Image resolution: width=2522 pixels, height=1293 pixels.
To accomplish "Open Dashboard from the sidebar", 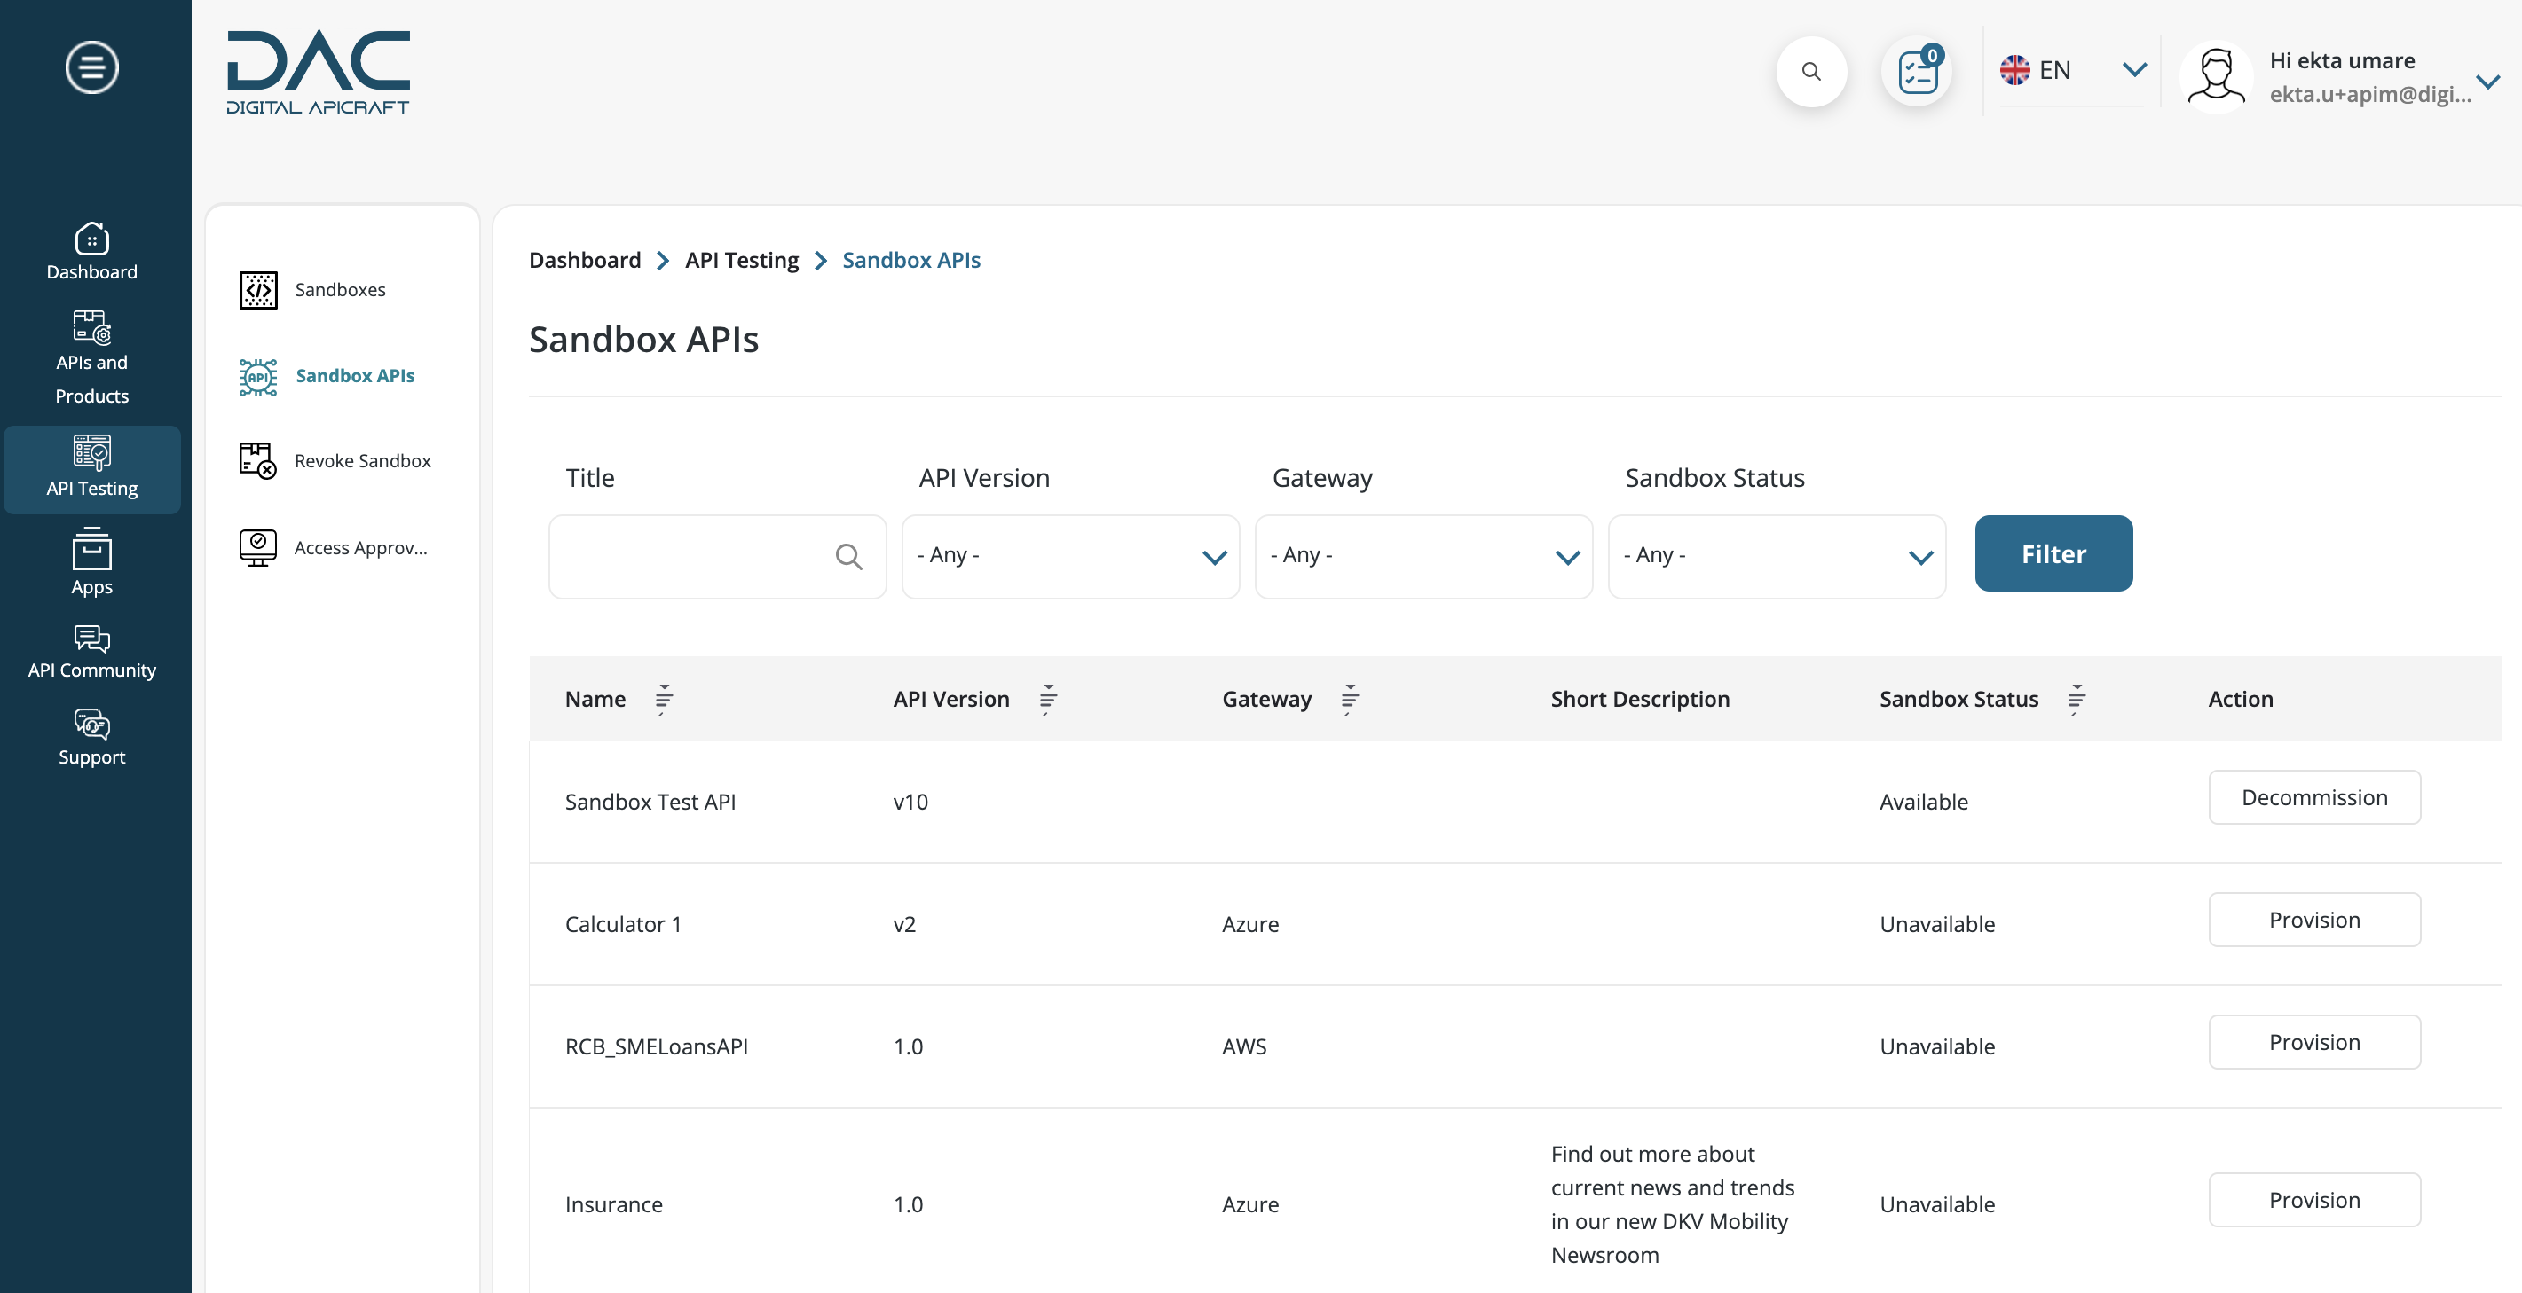I will click(92, 251).
